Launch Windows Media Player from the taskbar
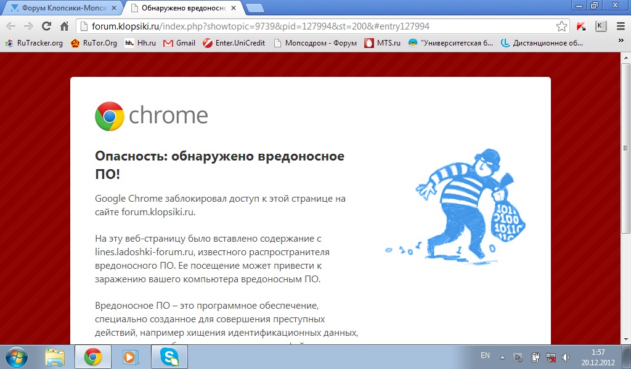Image resolution: width=631 pixels, height=369 pixels. pyautogui.click(x=131, y=357)
